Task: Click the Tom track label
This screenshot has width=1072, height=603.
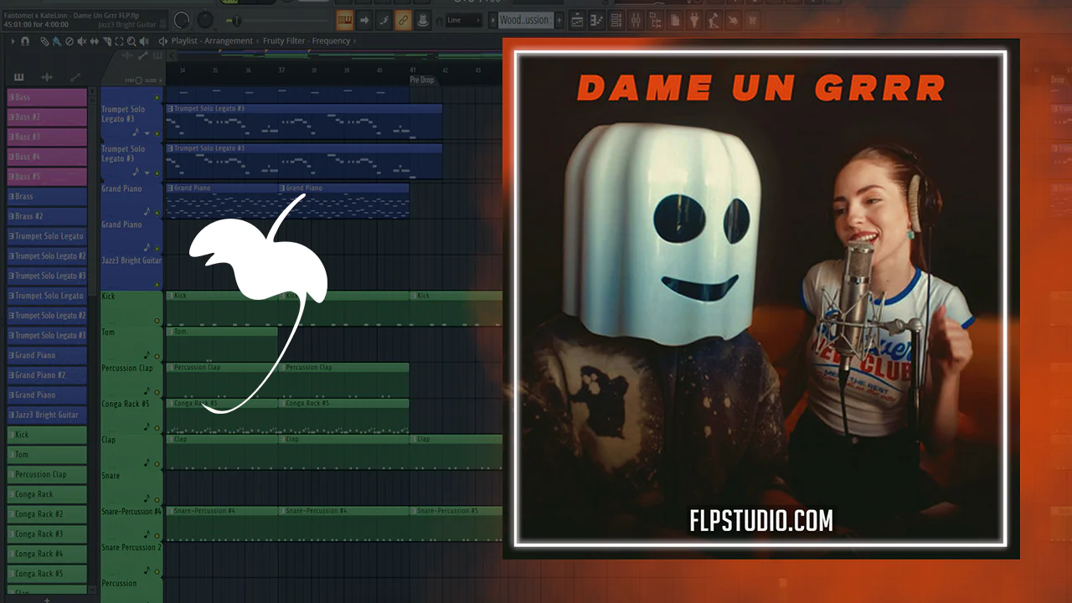Action: [x=108, y=332]
